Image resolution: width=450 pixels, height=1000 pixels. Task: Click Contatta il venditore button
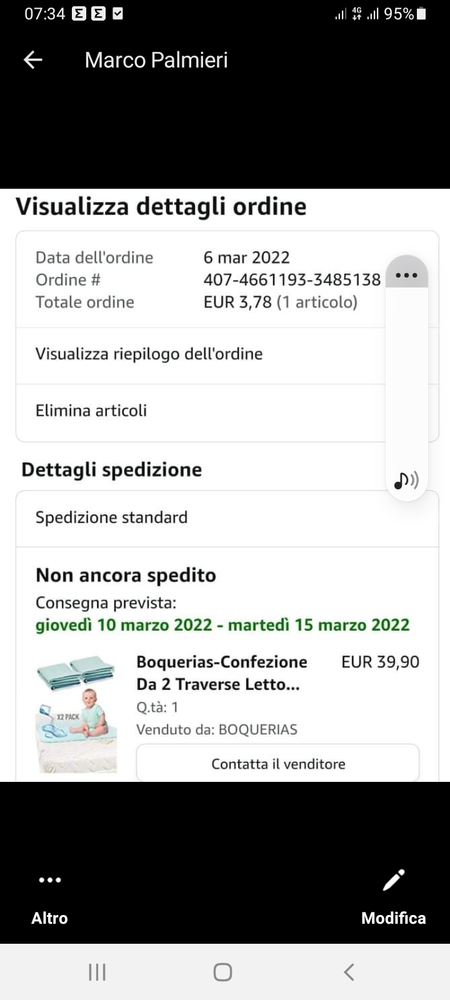[278, 763]
